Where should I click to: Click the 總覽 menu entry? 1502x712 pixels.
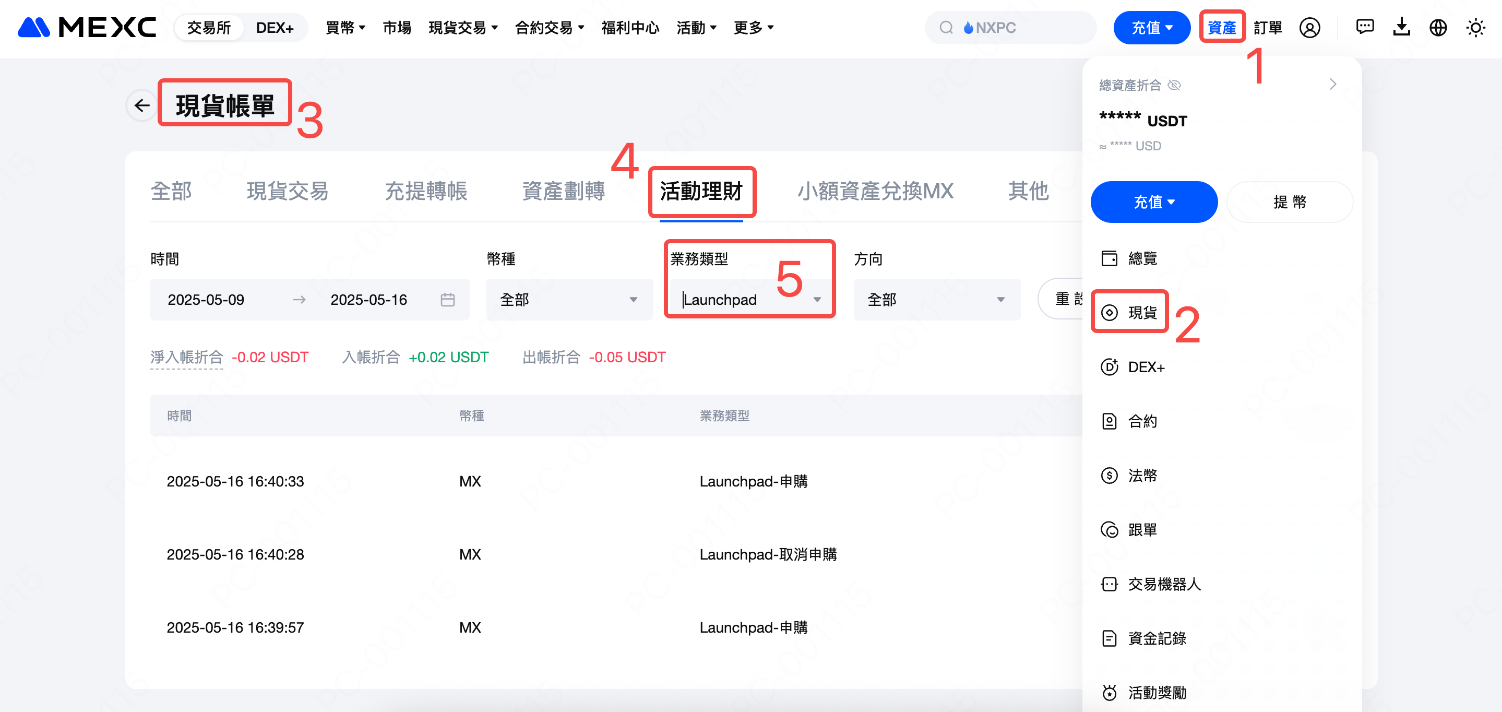pyautogui.click(x=1142, y=258)
